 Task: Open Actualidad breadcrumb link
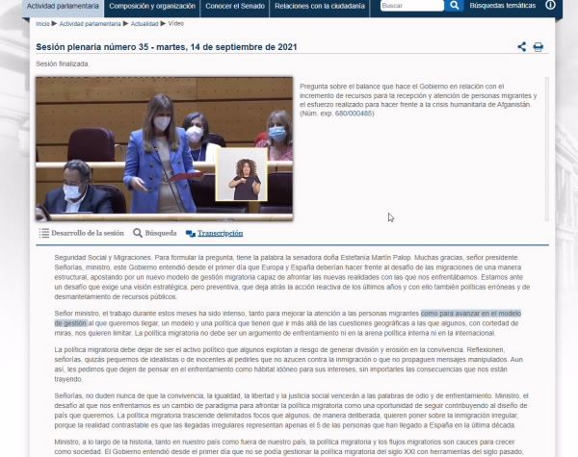[x=144, y=23]
